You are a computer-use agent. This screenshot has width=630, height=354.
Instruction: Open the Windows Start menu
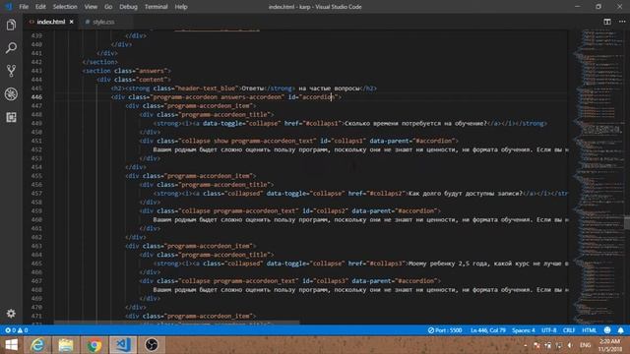point(11,345)
